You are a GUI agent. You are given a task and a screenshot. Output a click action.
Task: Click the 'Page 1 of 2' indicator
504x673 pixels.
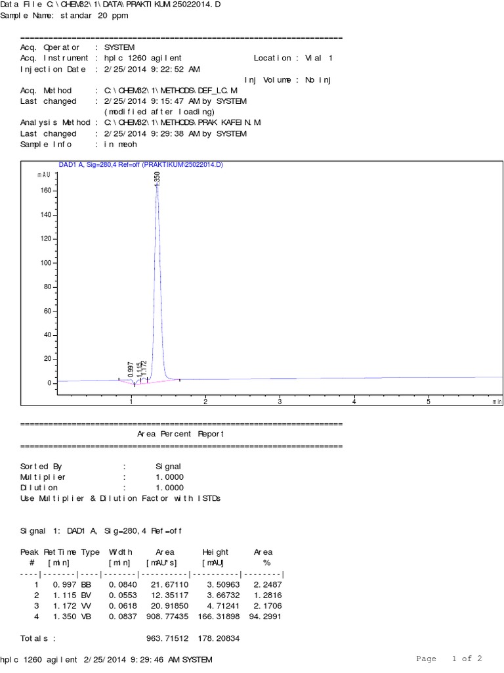[x=449, y=659]
